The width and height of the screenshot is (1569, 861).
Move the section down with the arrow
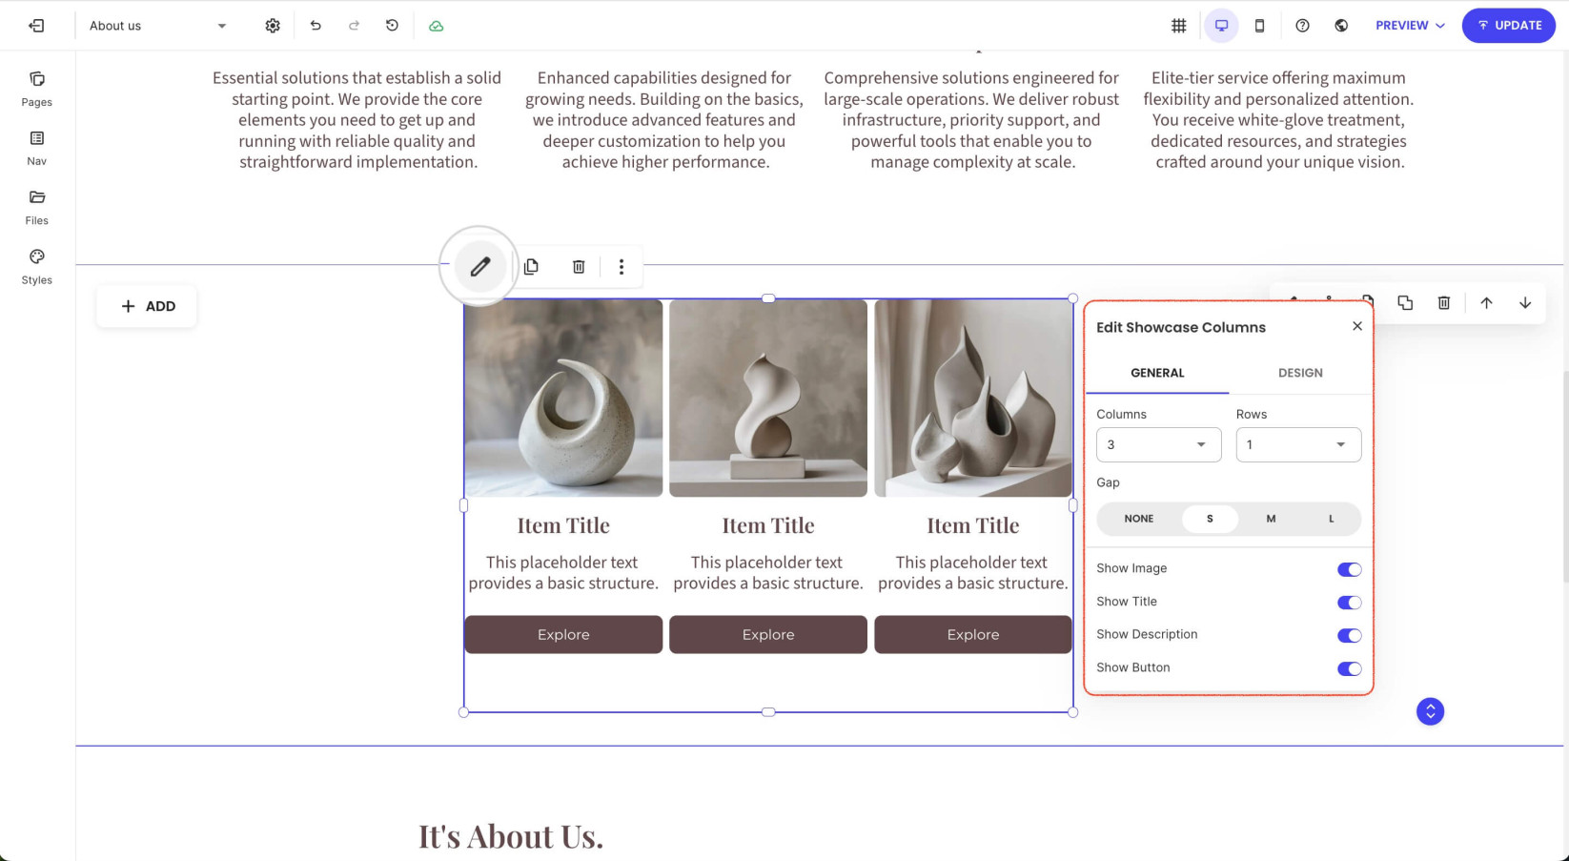(x=1525, y=302)
